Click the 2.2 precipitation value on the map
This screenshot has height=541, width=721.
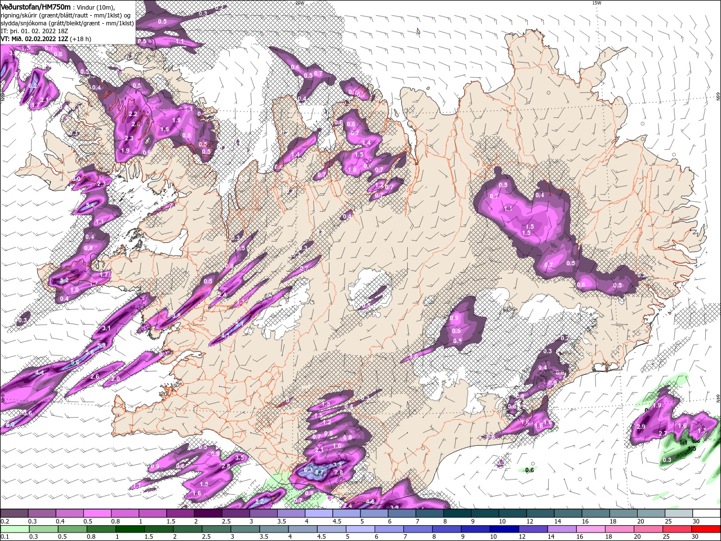tap(133, 114)
